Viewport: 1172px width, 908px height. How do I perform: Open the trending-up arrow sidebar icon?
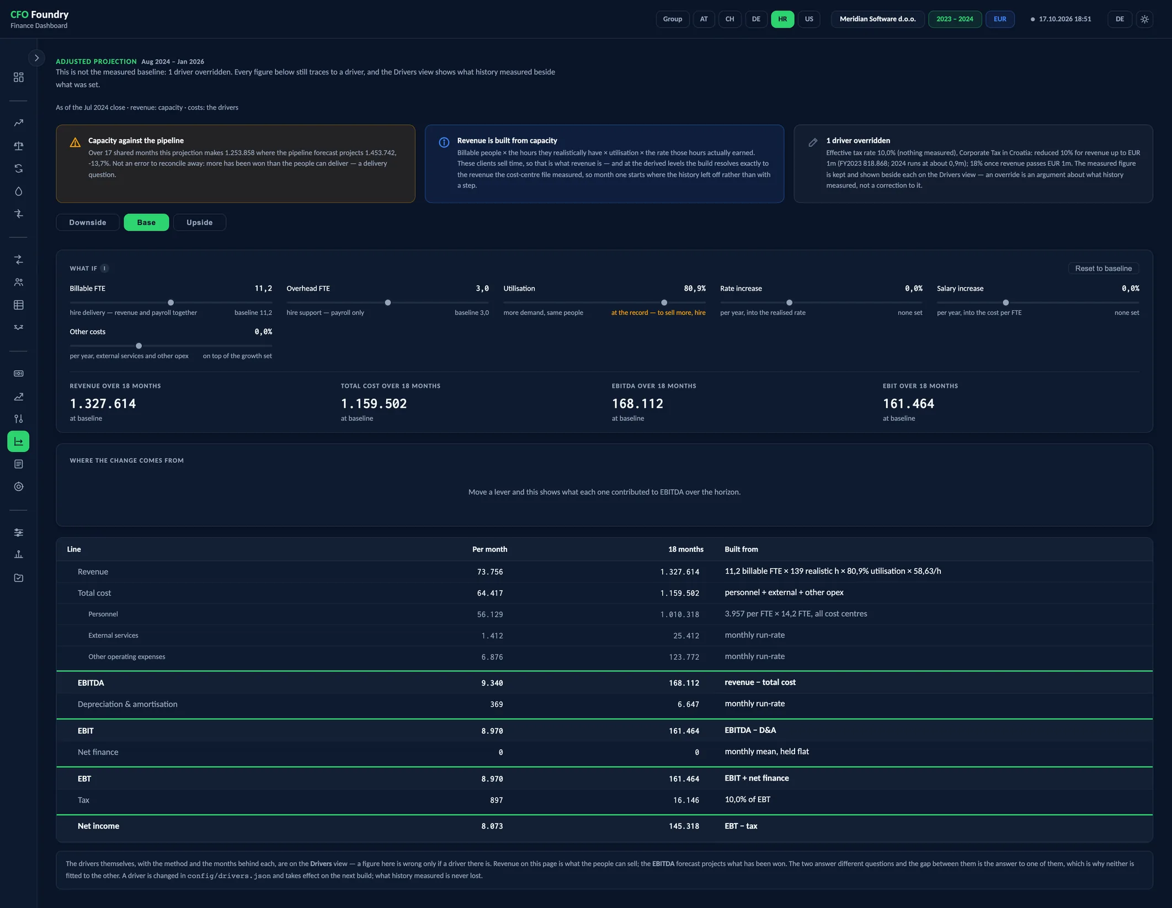click(x=18, y=123)
